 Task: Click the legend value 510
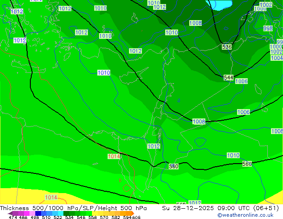[x=46, y=217]
